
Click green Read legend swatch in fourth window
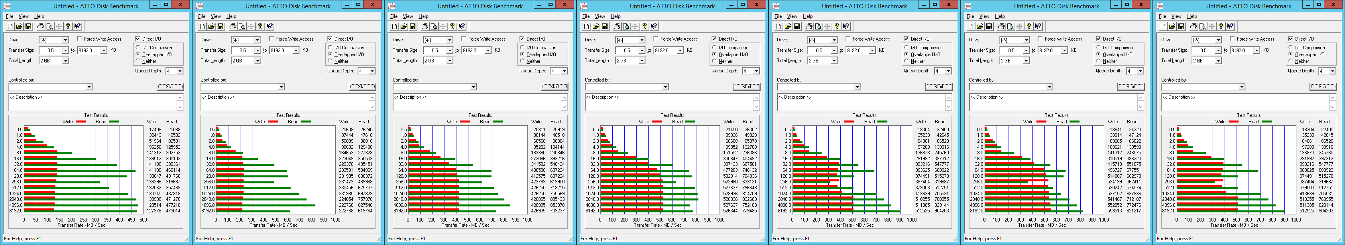click(x=690, y=122)
